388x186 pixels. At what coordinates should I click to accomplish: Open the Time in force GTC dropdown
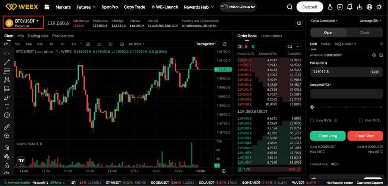point(335,164)
